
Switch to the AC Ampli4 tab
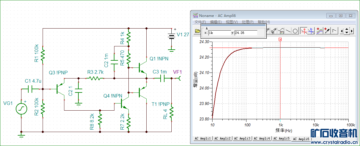click(x=262, y=139)
